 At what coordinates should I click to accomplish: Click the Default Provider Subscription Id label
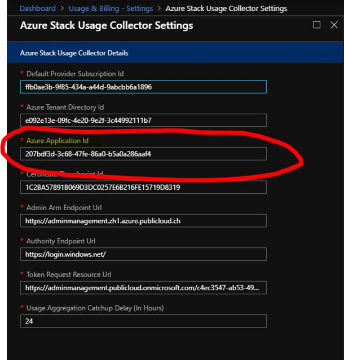click(75, 74)
